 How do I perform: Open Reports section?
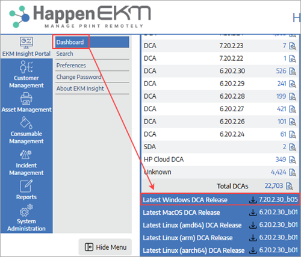point(26,190)
